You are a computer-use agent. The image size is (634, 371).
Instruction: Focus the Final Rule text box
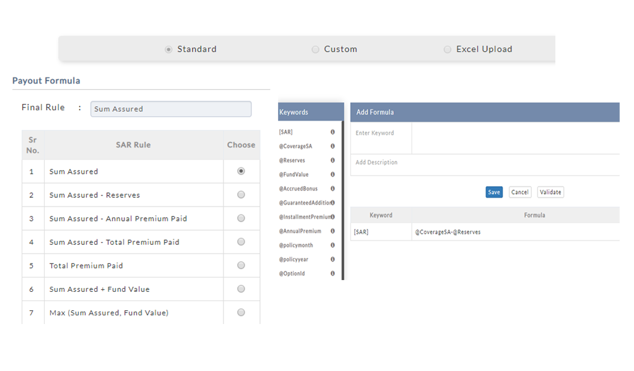[171, 109]
